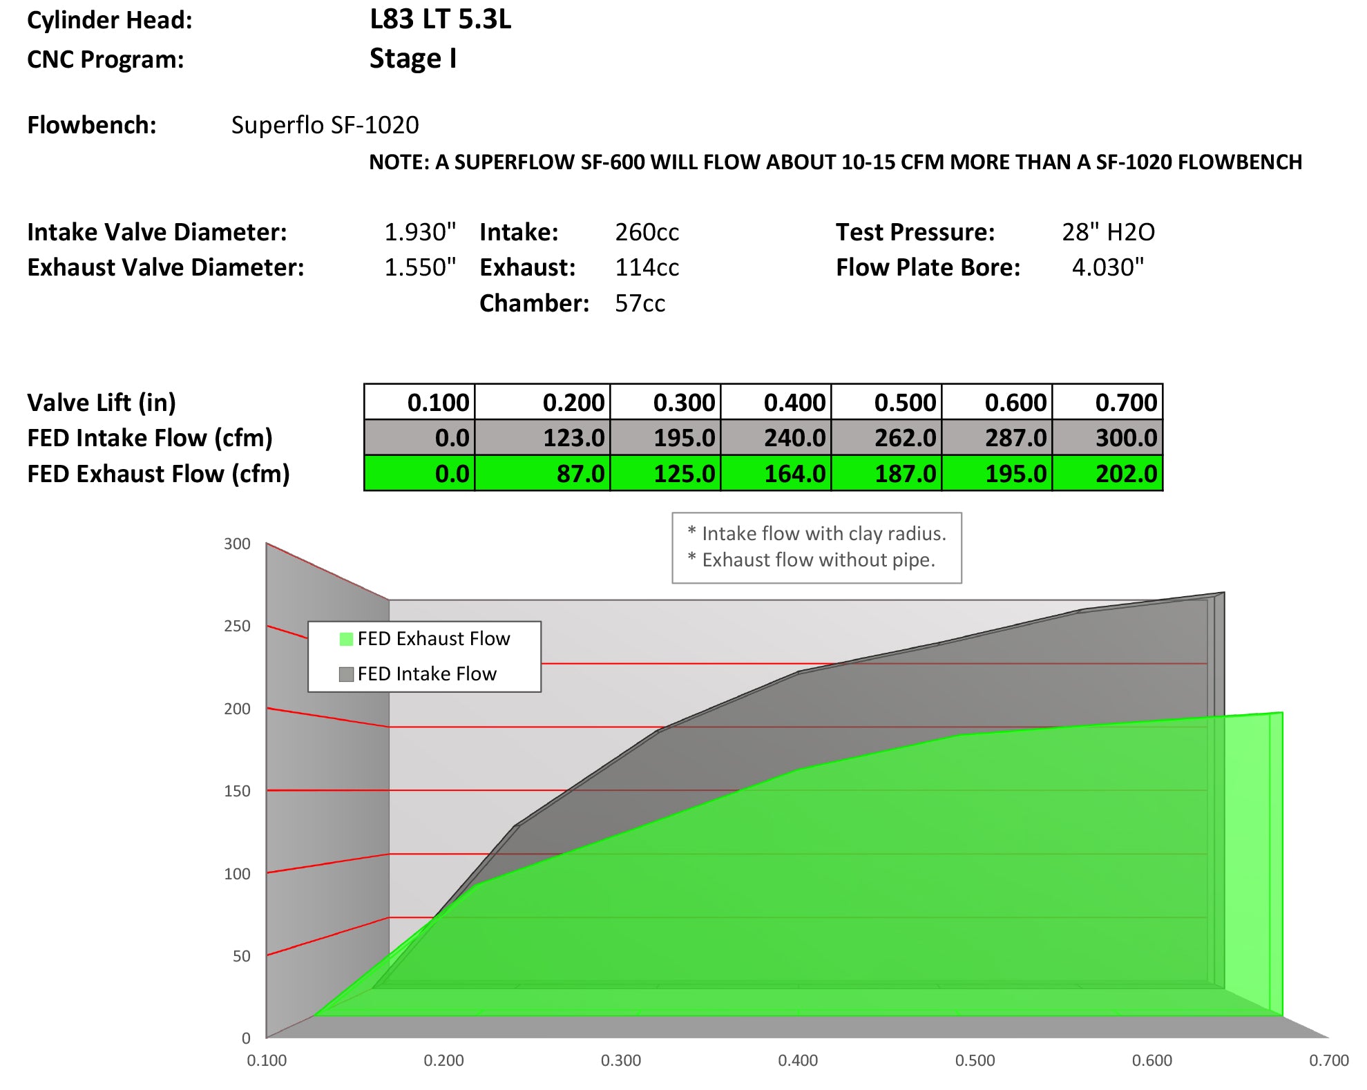
Task: Click the gray FED Intake Flow legend swatch
Action: pos(346,674)
